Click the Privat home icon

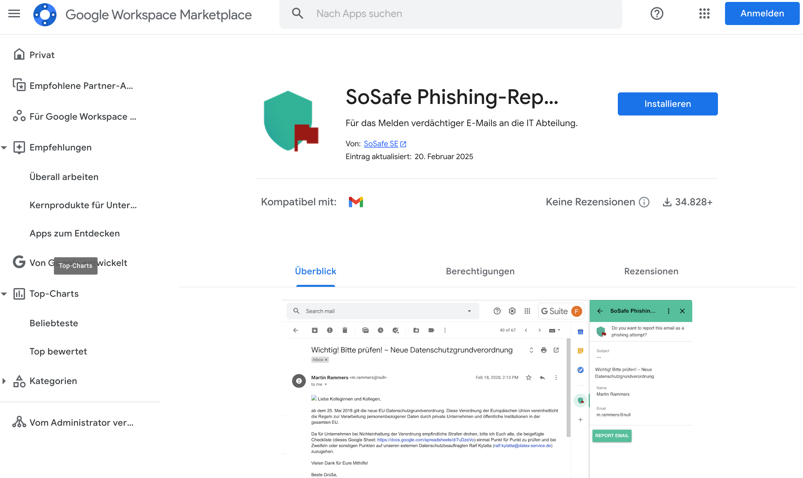click(x=19, y=55)
